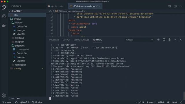Click the notifications bell in status bar
The height and width of the screenshot is (104, 185).
pyautogui.click(x=181, y=102)
